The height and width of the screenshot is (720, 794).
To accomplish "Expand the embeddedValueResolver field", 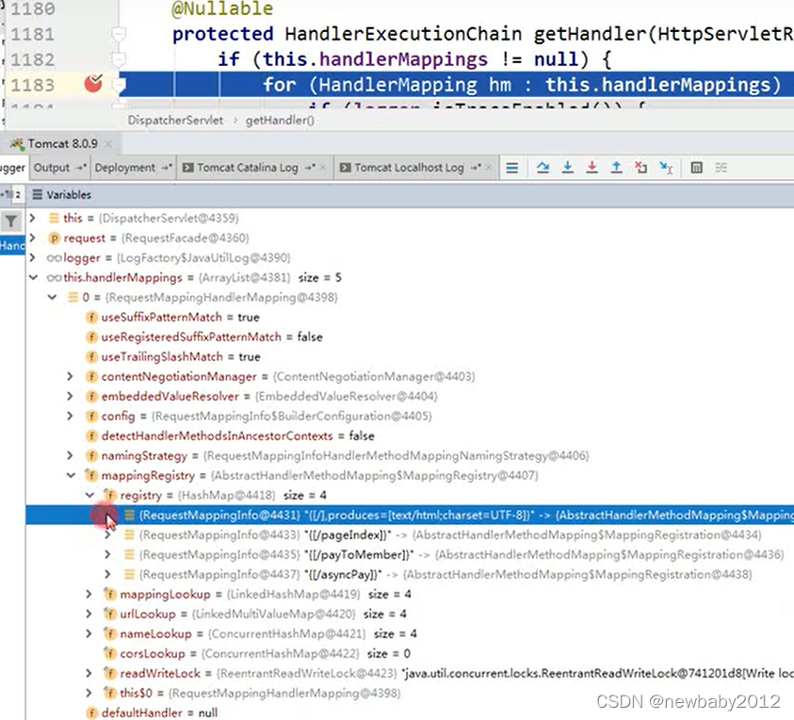I will (71, 396).
